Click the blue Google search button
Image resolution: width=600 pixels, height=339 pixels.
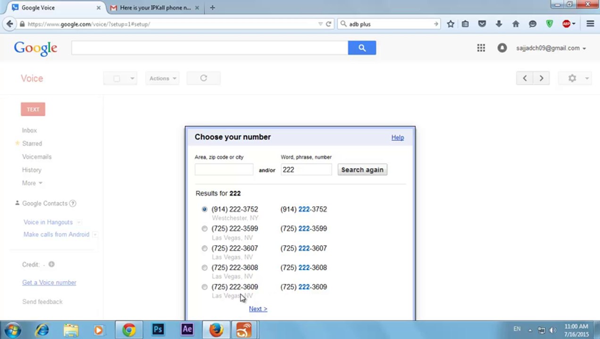[x=362, y=48]
